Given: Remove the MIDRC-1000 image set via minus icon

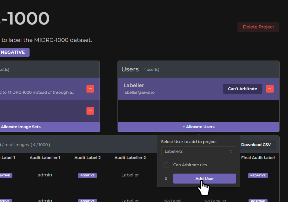Looking at the screenshot, I should point(90,89).
